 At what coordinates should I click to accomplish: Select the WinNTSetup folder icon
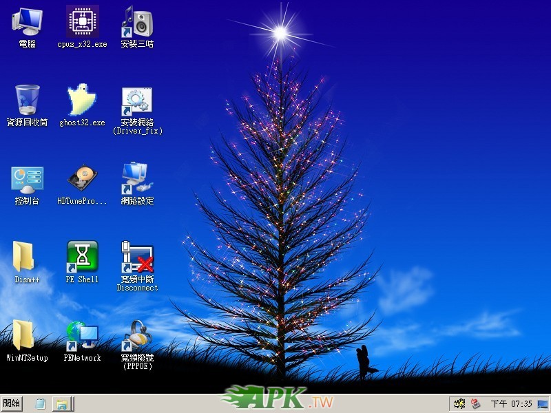click(23, 335)
